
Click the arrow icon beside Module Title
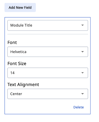(83, 25)
